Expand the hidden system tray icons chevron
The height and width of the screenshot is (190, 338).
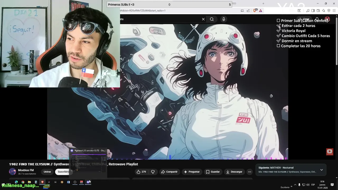click(295, 185)
